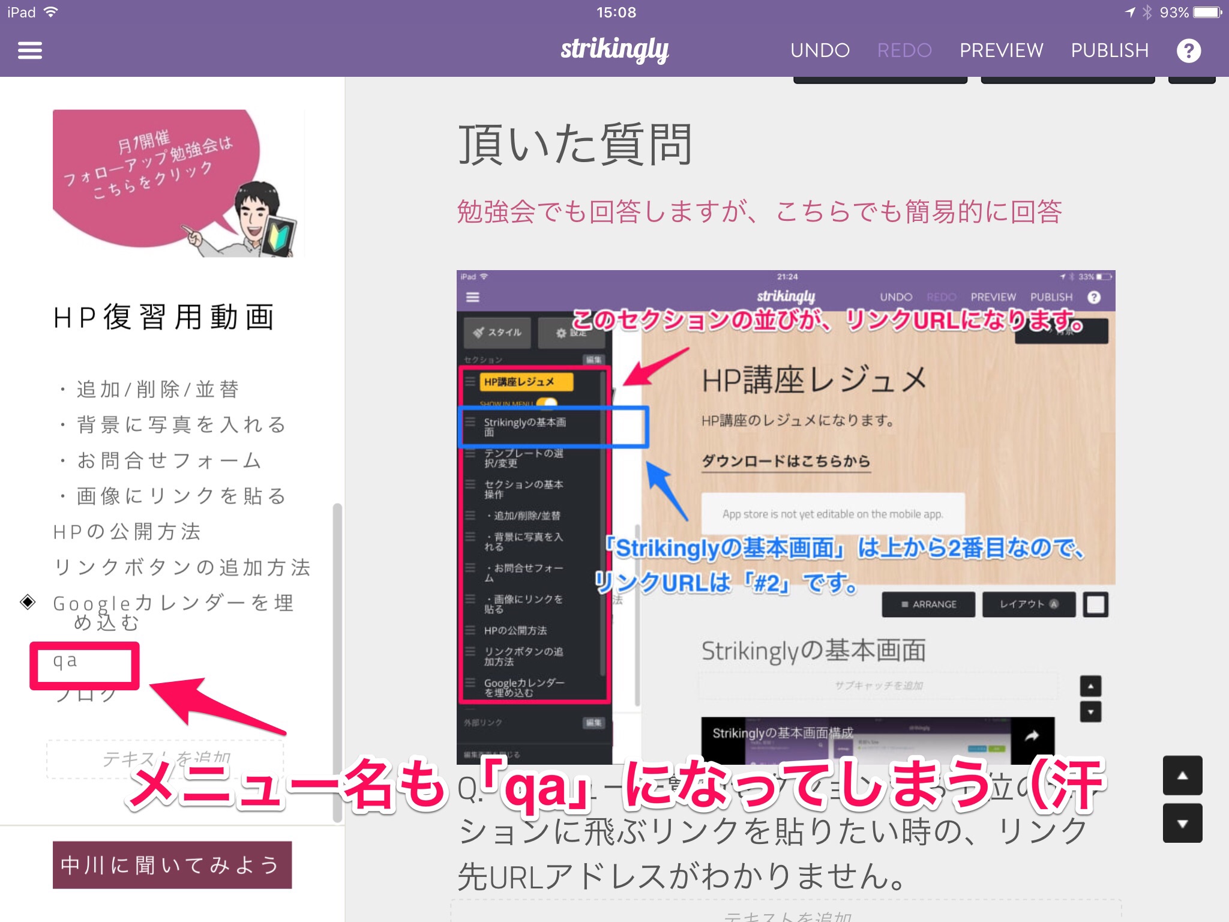Tap the Strikingly logo in header
Image resolution: width=1229 pixels, height=922 pixels.
pyautogui.click(x=614, y=50)
